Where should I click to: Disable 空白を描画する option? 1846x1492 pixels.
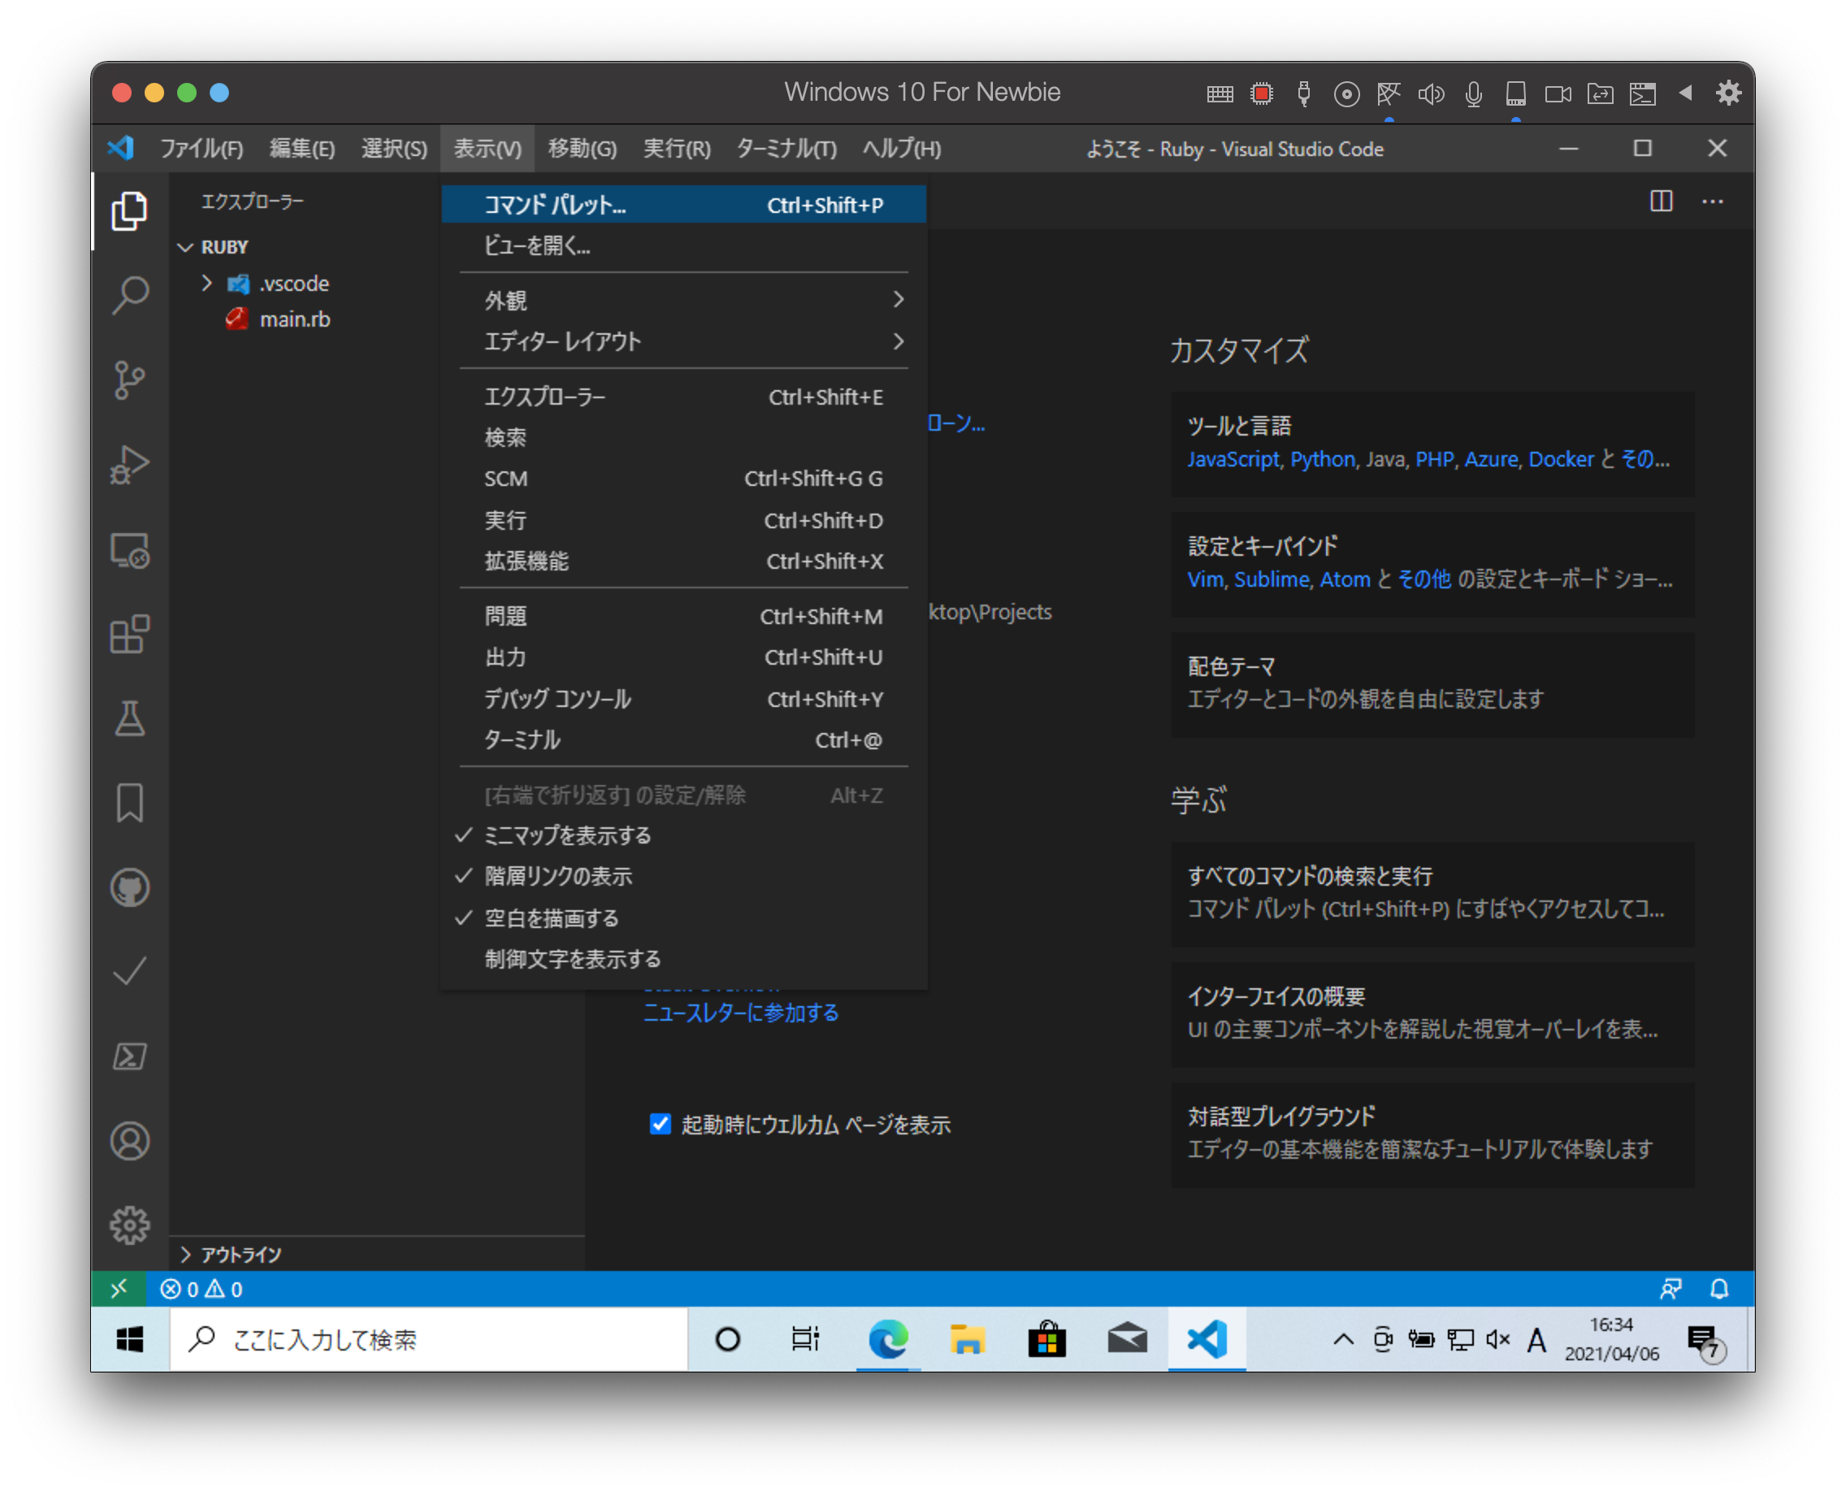point(551,918)
